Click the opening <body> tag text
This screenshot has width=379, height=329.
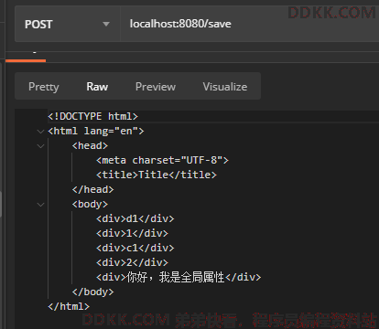[x=90, y=204]
